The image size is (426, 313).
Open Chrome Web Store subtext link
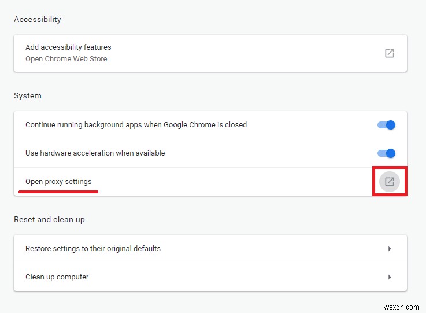coord(66,58)
